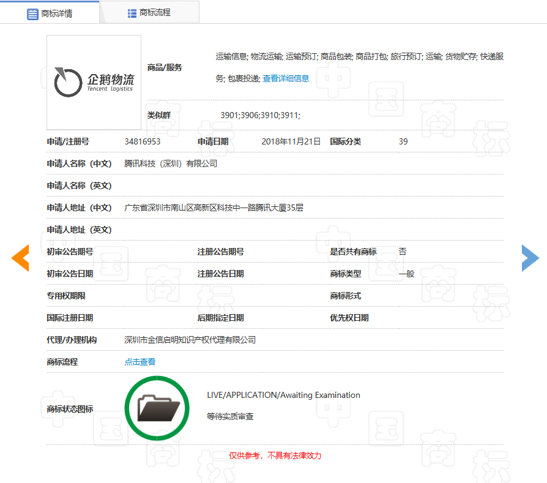Open the 商标详情 tab
547x483 pixels.
50,13
